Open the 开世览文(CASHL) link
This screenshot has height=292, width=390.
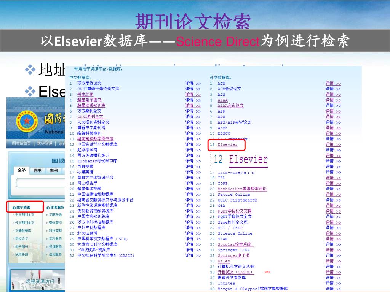(235, 272)
